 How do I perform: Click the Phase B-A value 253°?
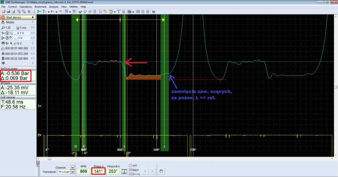point(113,171)
